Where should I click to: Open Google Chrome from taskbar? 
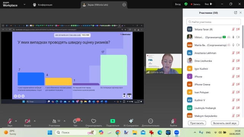pos(118,132)
